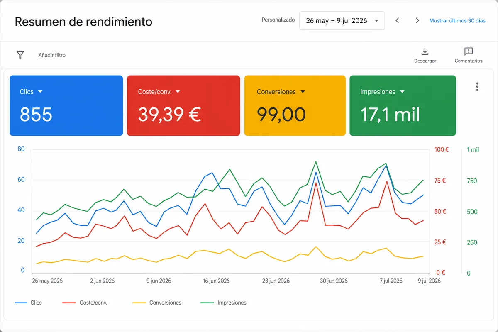Click Mostrar últimos 30 días link
Viewport: 498px width, 332px height.
pos(457,21)
